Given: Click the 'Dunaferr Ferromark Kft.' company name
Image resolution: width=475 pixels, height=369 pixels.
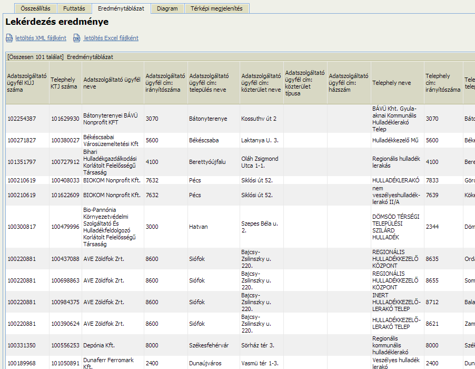Looking at the screenshot, I should point(108,363).
